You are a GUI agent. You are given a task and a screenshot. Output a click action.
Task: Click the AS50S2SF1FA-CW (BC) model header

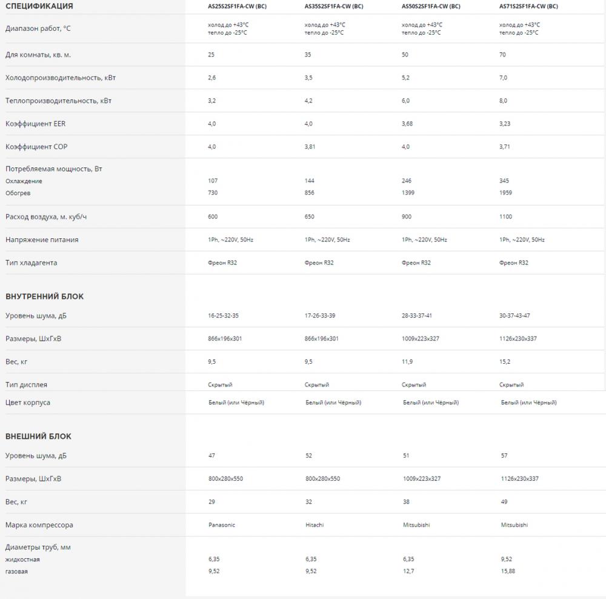coord(431,7)
